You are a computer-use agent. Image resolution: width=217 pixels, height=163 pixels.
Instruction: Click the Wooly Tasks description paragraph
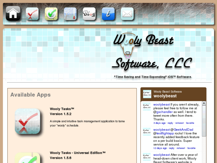(x=87, y=123)
